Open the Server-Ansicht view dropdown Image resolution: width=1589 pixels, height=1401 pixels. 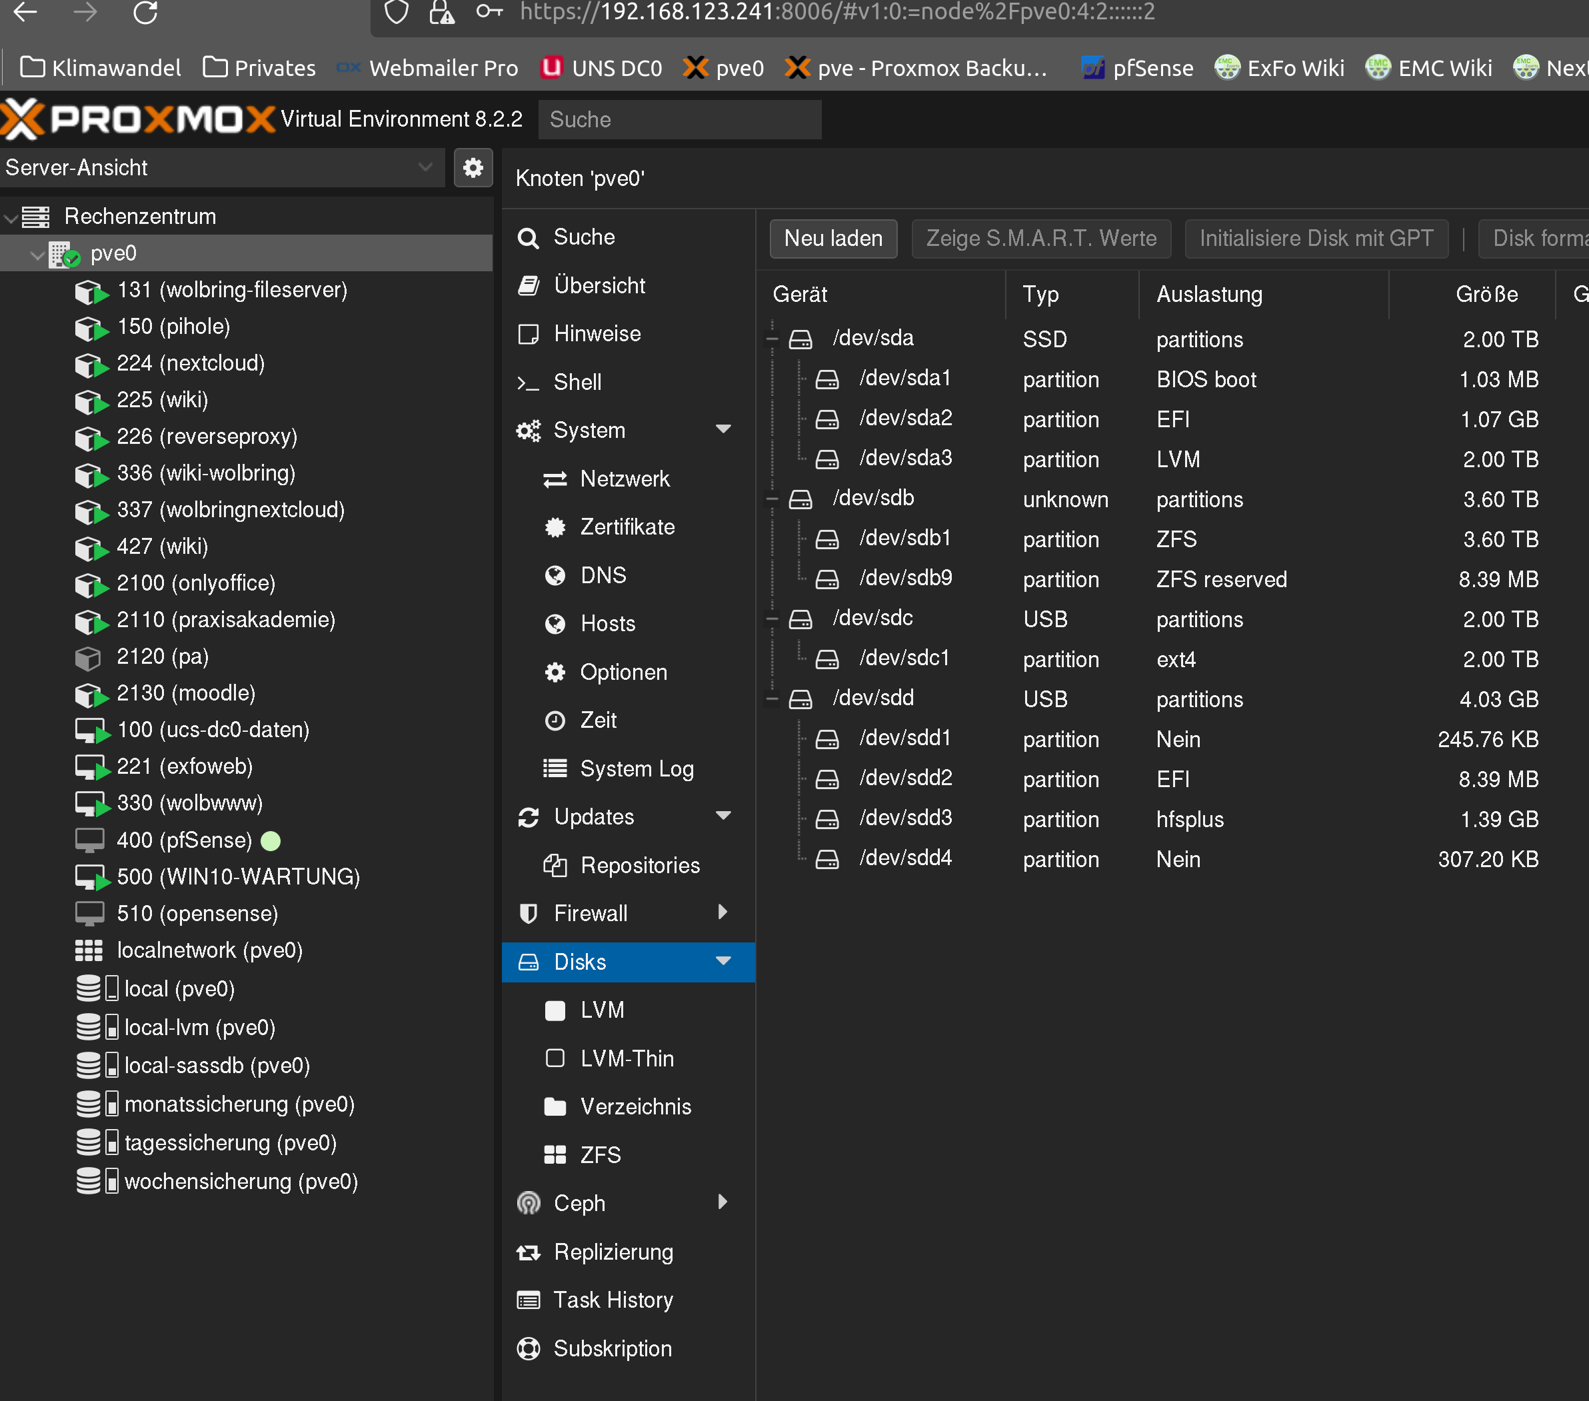(223, 167)
